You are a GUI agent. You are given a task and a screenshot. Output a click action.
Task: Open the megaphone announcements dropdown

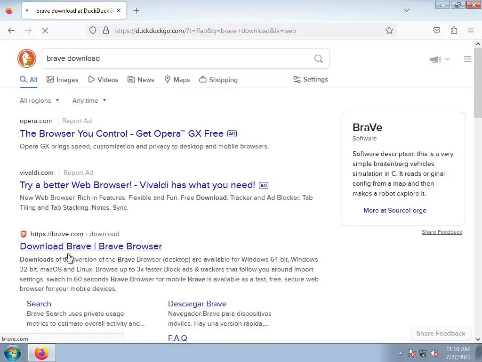(439, 59)
